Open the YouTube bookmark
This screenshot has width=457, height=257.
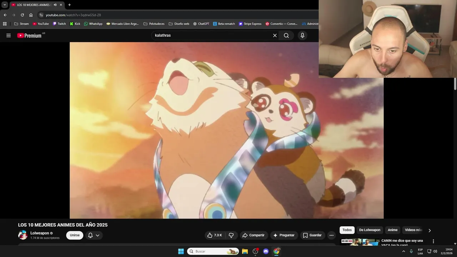point(41,24)
